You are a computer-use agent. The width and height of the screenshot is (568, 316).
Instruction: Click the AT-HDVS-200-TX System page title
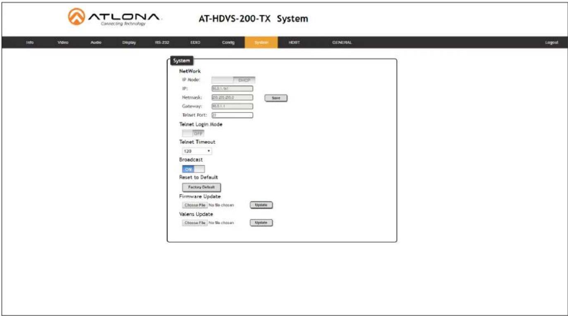tap(253, 19)
